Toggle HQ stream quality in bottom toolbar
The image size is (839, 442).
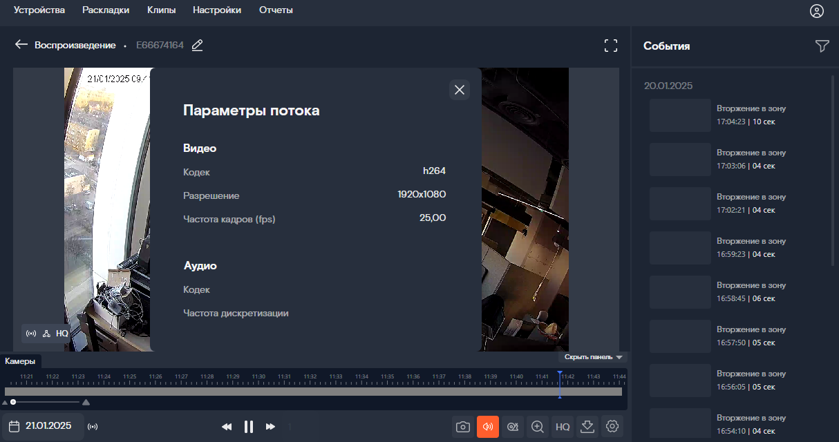[563, 427]
